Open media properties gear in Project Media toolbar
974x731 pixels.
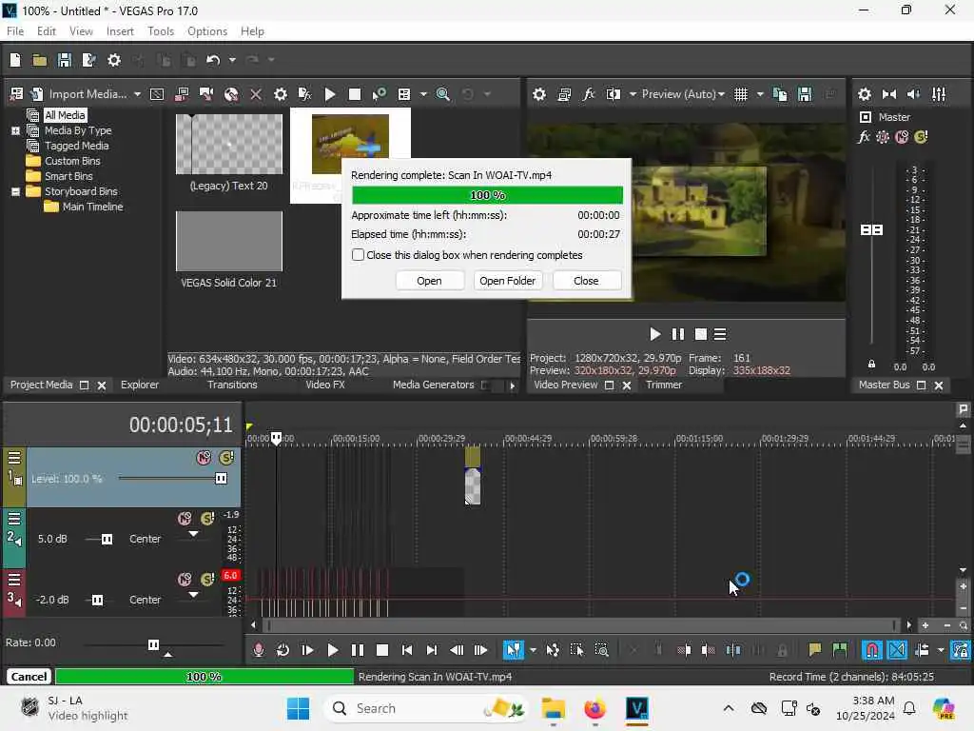281,94
